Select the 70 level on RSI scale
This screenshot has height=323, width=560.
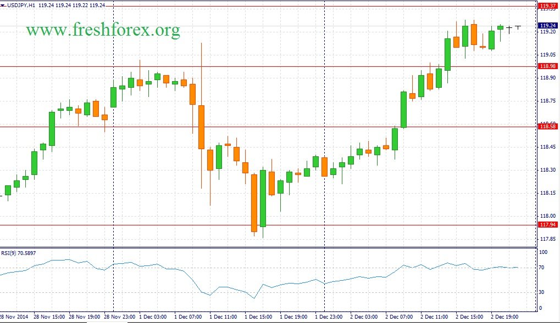pos(542,268)
